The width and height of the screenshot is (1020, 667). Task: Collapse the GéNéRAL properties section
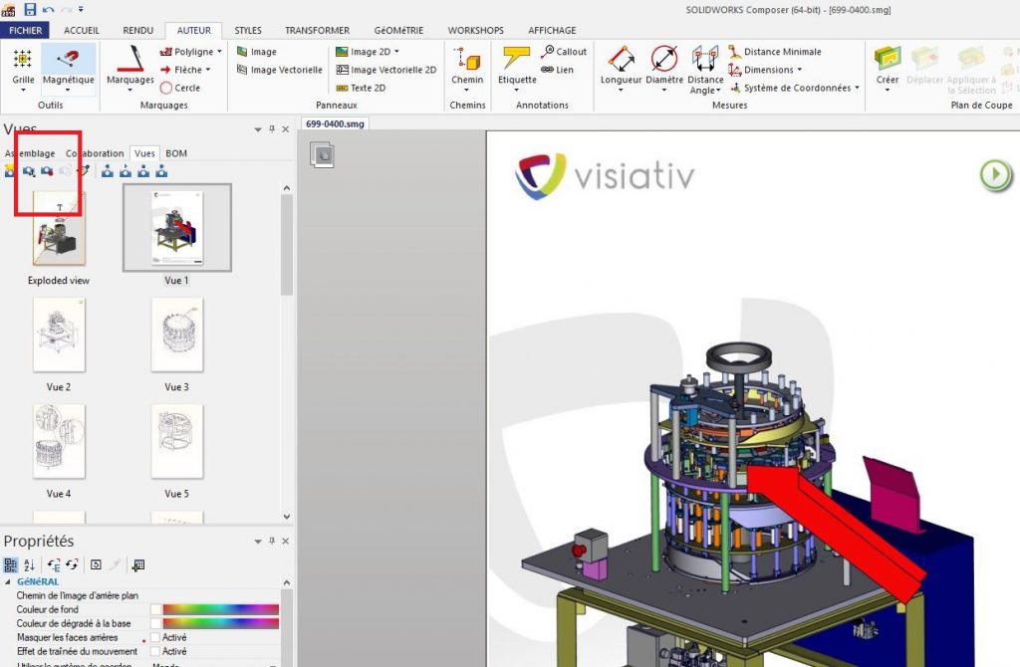8,581
